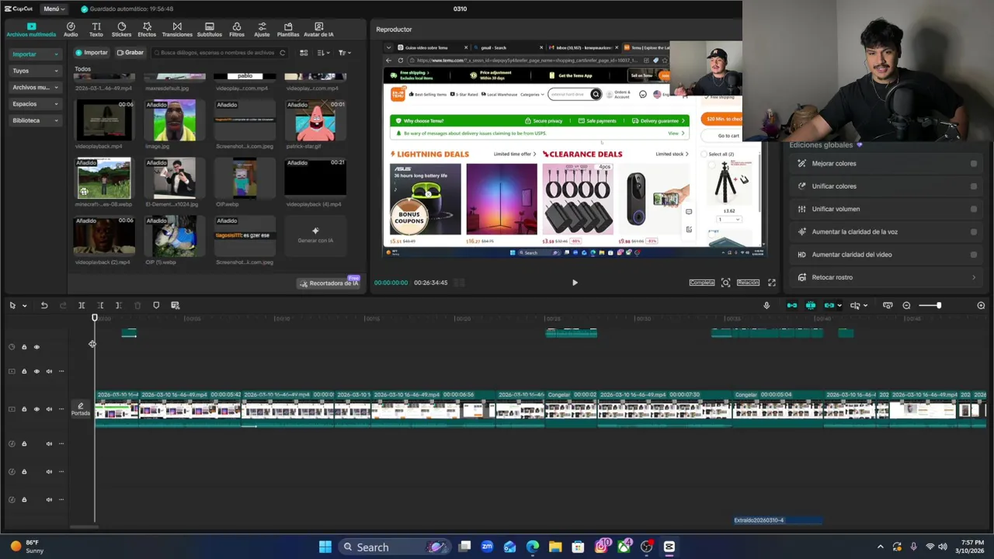Image resolution: width=994 pixels, height=559 pixels.
Task: Open the Avatar de IA tab
Action: (318, 30)
